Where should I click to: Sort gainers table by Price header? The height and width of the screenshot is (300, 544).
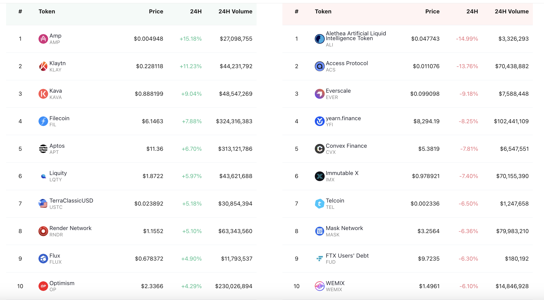pos(156,12)
